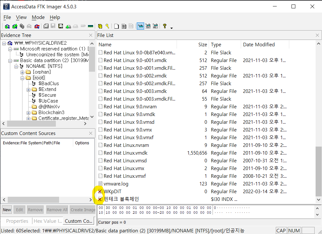
Task: Click the File List vertical scrollbar thumb
Action: (318, 171)
